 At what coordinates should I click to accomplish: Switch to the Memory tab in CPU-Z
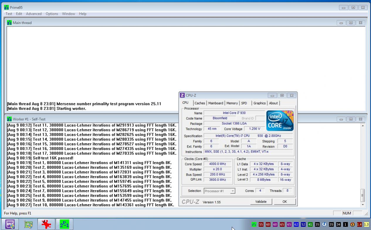tap(232, 103)
